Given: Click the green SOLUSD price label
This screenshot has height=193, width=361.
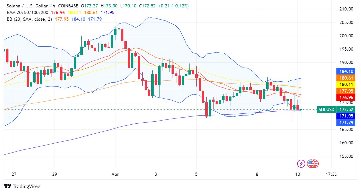Looking at the screenshot, I should coord(326,110).
